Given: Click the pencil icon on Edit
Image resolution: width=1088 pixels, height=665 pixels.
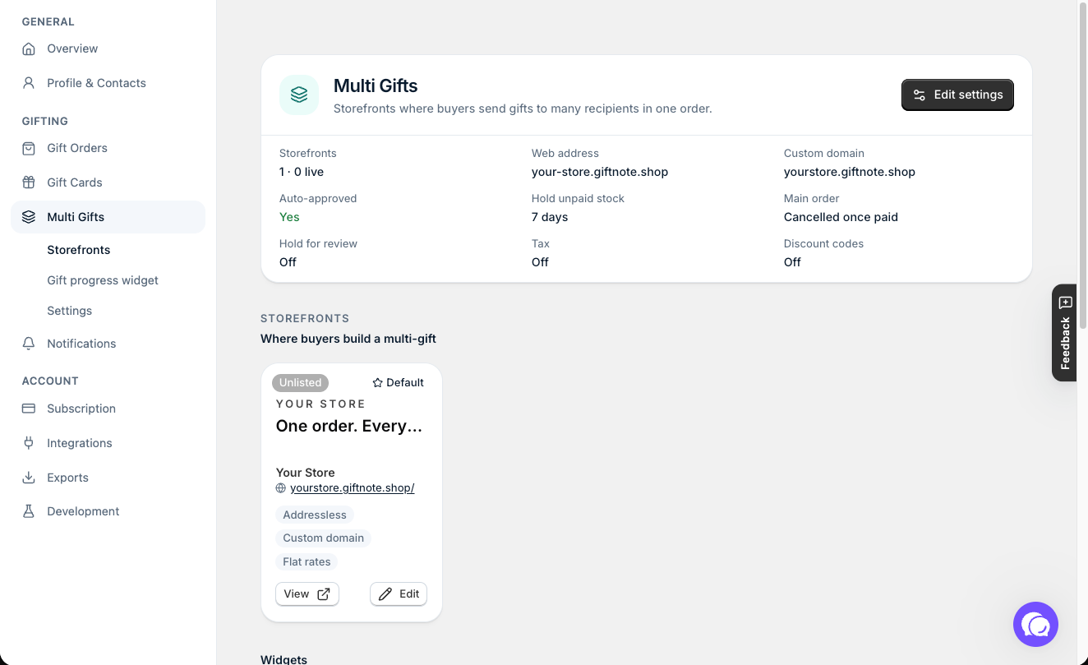Looking at the screenshot, I should tap(385, 593).
